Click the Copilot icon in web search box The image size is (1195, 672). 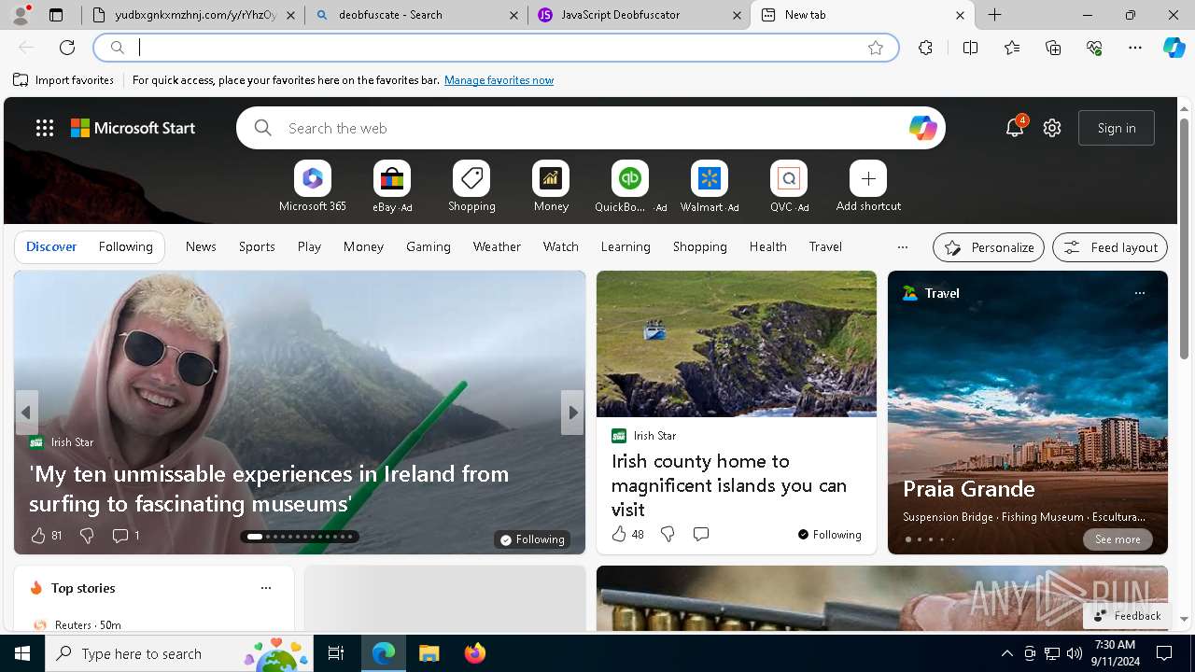(x=922, y=128)
